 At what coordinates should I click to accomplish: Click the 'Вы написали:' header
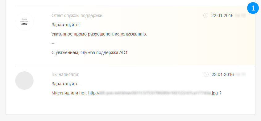pyautogui.click(x=65, y=75)
